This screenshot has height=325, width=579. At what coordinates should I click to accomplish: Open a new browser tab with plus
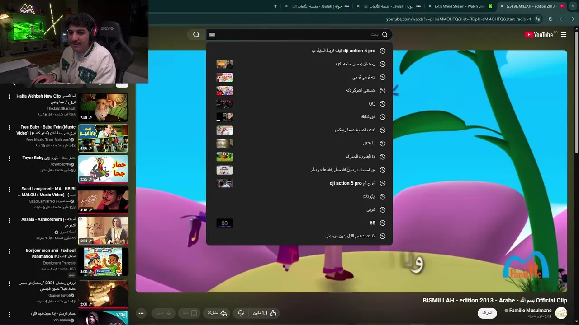pyautogui.click(x=275, y=6)
